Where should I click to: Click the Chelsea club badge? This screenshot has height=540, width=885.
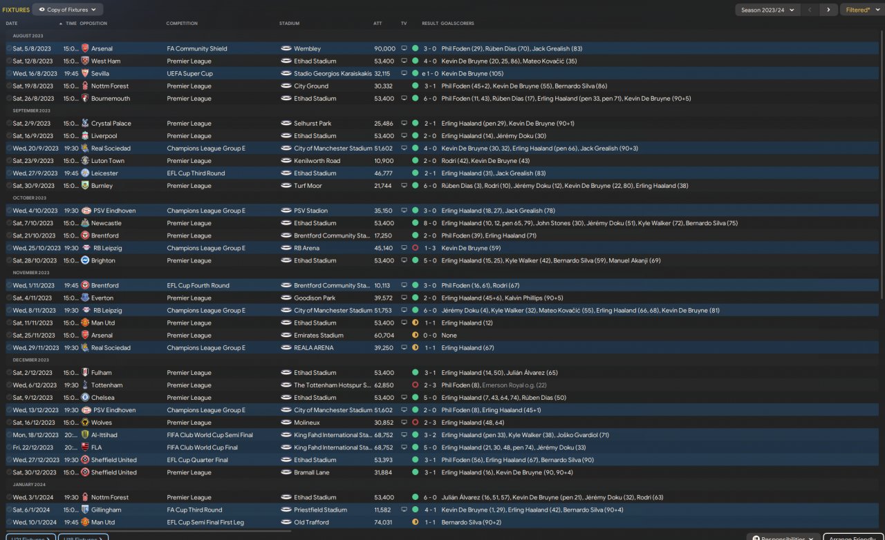point(85,398)
